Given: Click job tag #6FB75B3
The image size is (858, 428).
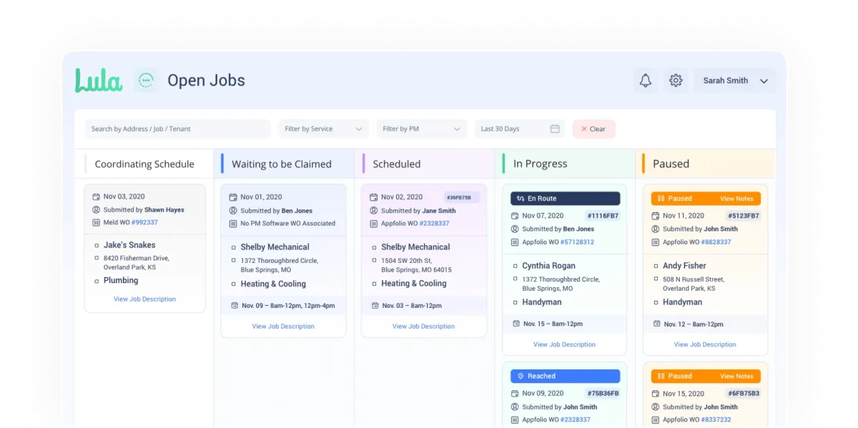Looking at the screenshot, I should (x=744, y=393).
